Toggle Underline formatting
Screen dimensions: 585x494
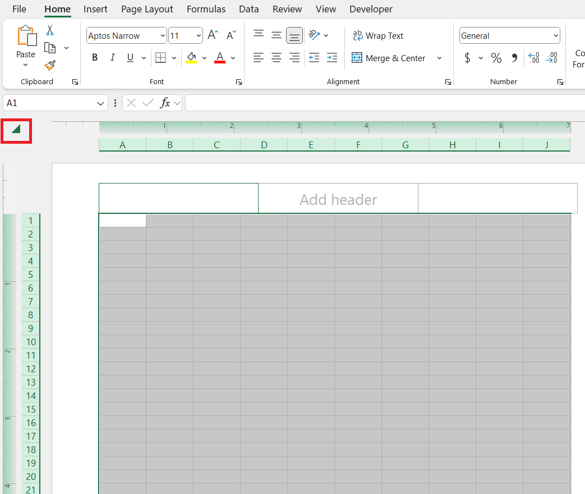click(x=129, y=58)
